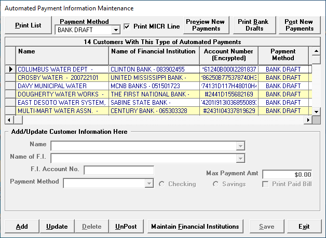Viewport: 326px width, 238px height.
Task: Click the current-row arrow indicator for COLUMBUS WATER
Action: tap(10, 69)
